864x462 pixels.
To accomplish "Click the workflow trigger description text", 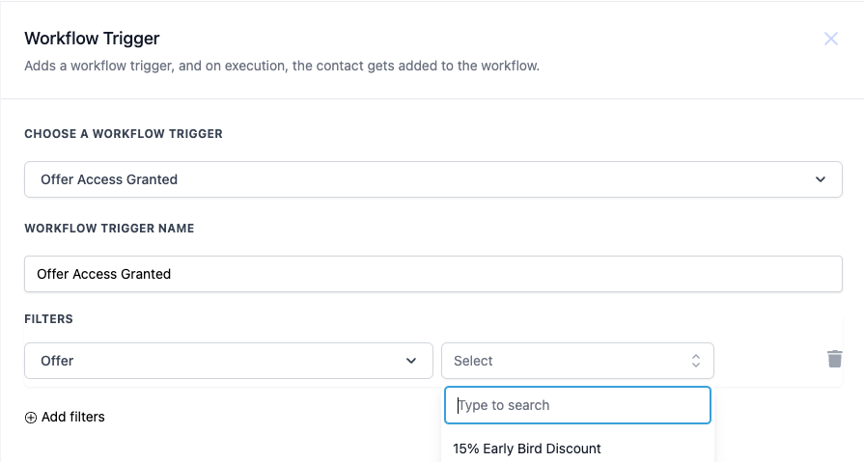I will pyautogui.click(x=281, y=67).
